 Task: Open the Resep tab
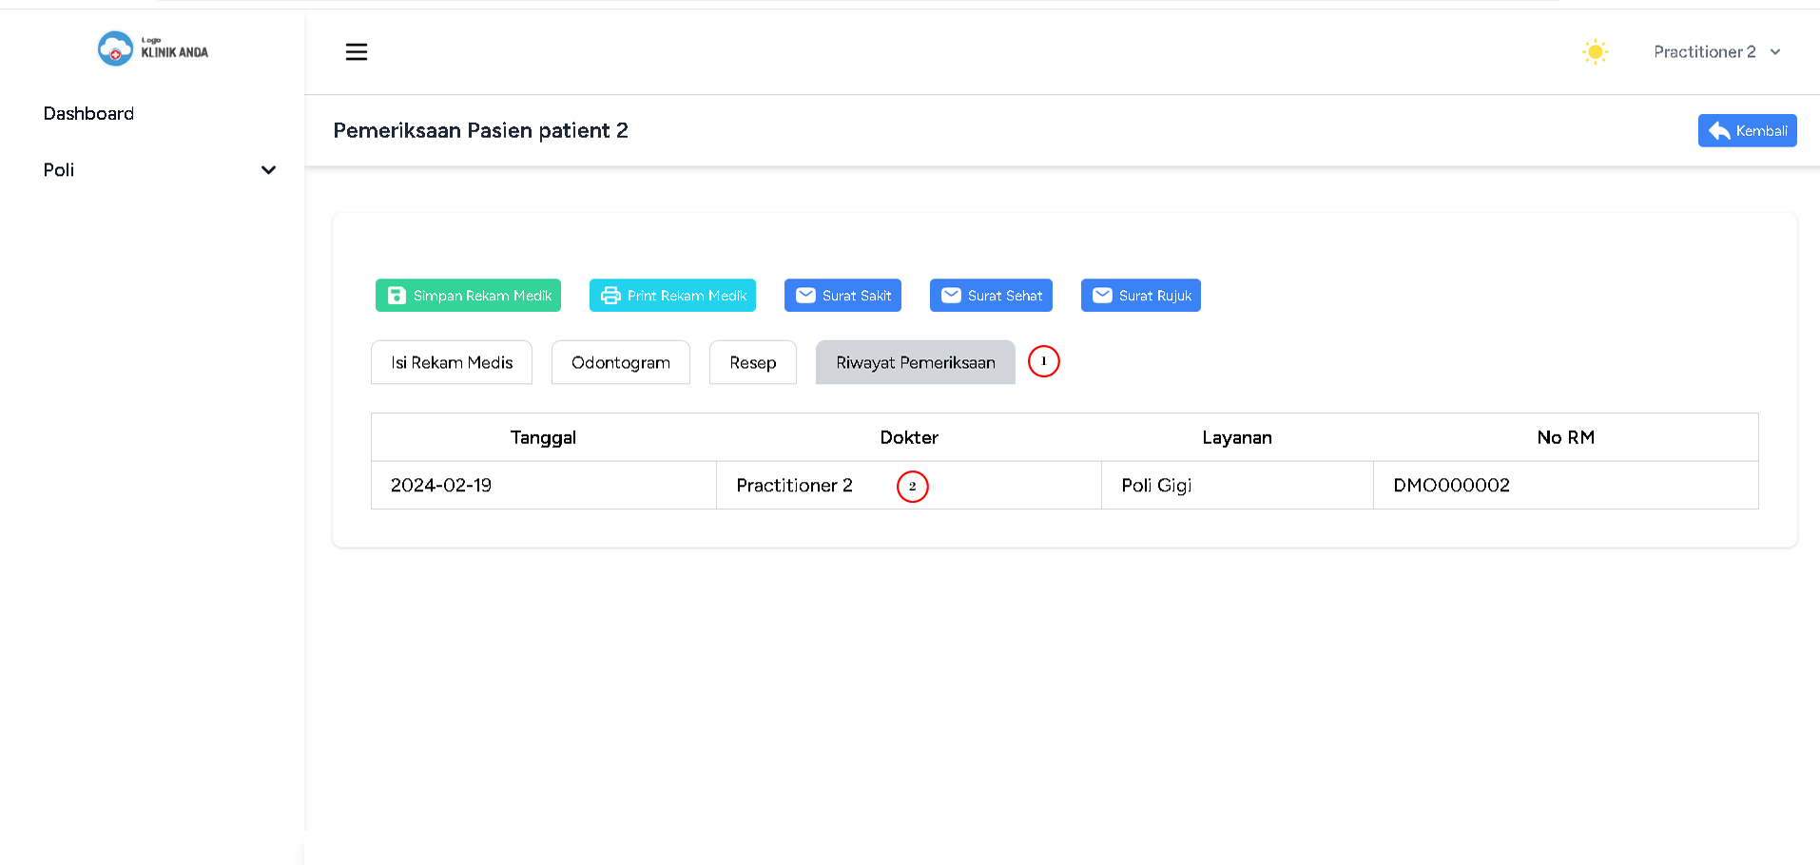coord(752,362)
